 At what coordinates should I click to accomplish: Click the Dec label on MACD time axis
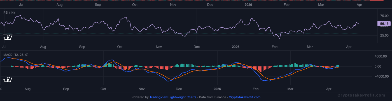pos(179,89)
